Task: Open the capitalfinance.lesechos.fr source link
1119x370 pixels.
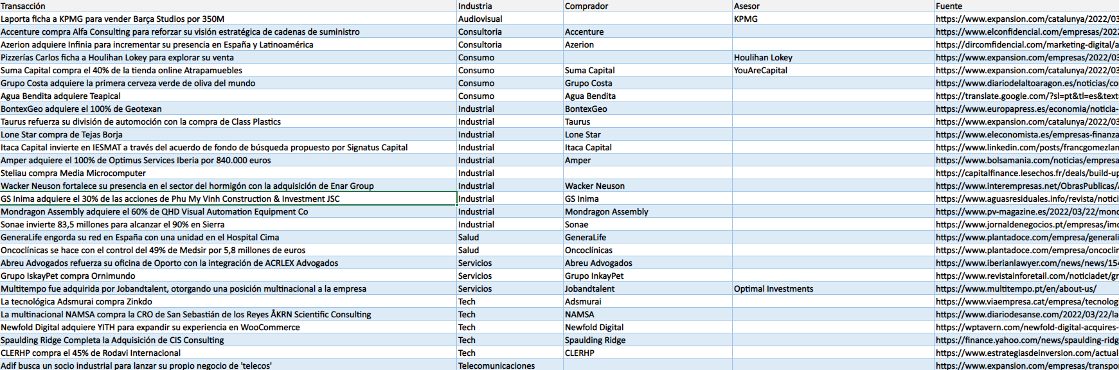Action: [x=1027, y=173]
